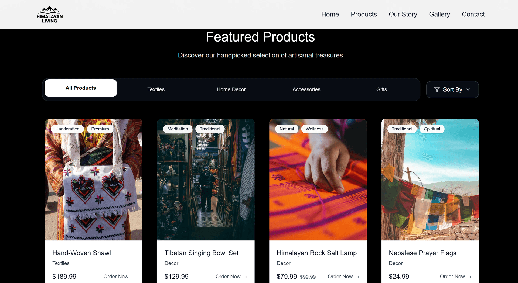Expand sorting options via the Sort By chevron
Viewport: 518px width, 283px height.
coord(469,89)
